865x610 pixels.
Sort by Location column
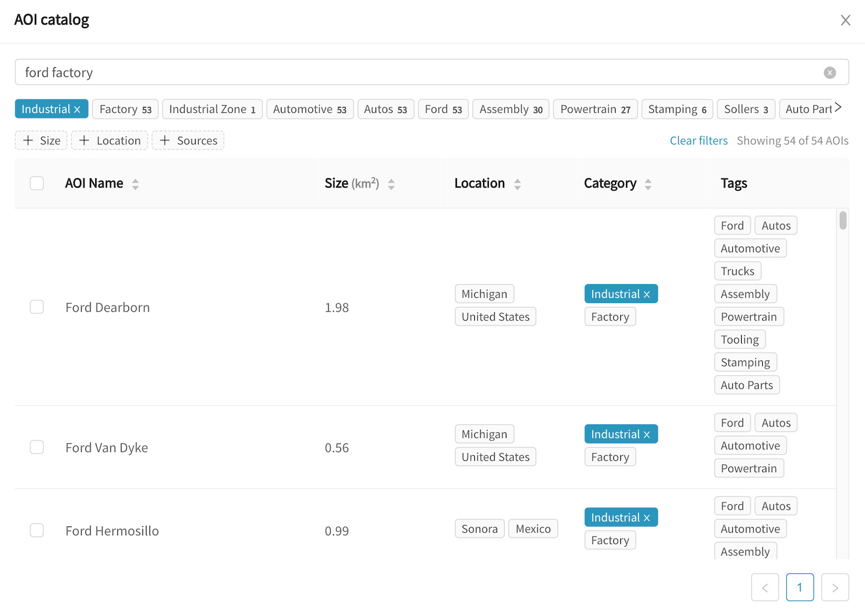tap(517, 184)
